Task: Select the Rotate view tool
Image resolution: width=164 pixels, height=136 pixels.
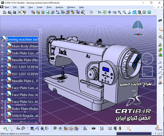Action: pyautogui.click(x=115, y=12)
